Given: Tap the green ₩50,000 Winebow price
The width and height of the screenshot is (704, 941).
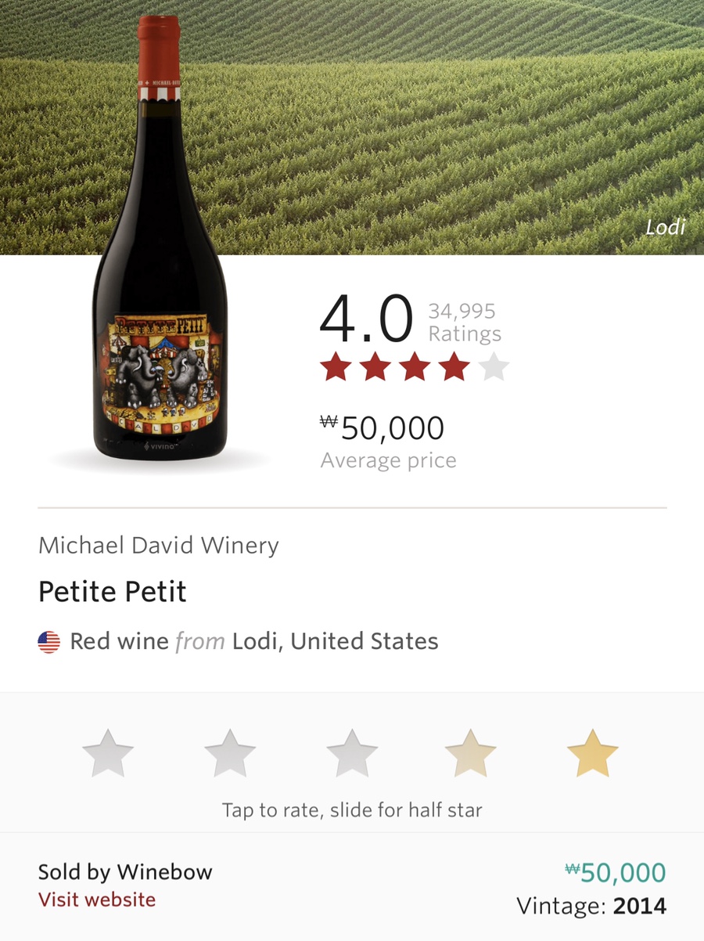Looking at the screenshot, I should [x=616, y=873].
